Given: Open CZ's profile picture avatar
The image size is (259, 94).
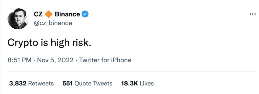Looking at the screenshot, I should (x=18, y=19).
